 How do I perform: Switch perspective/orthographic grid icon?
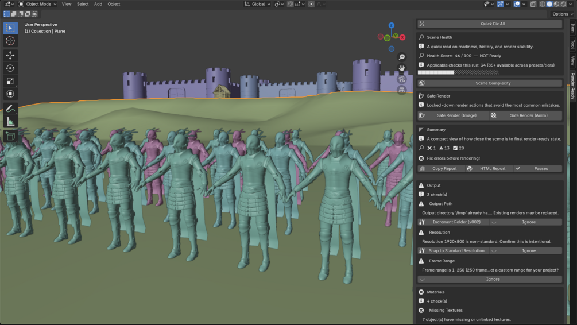402,90
